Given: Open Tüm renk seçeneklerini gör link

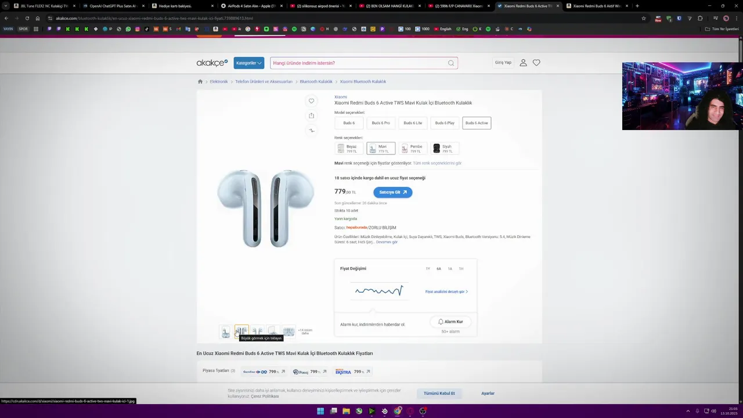Looking at the screenshot, I should (x=437, y=163).
